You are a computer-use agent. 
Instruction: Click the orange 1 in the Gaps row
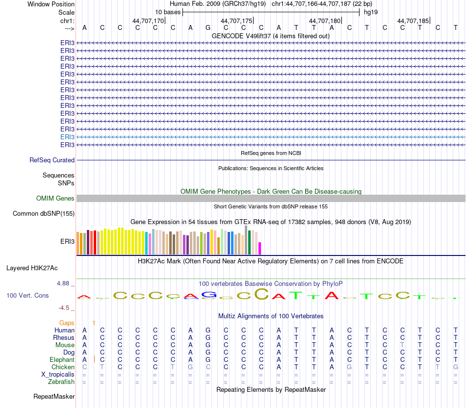click(x=94, y=323)
